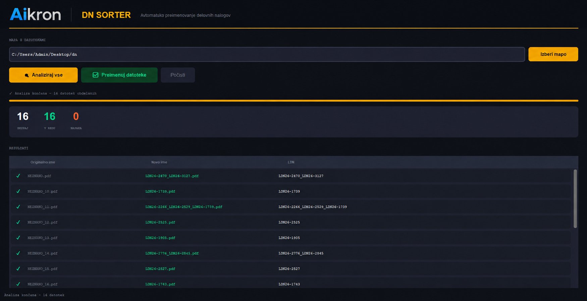Click new name LDN26-1739.pdf
The width and height of the screenshot is (587, 301).
tap(160, 191)
